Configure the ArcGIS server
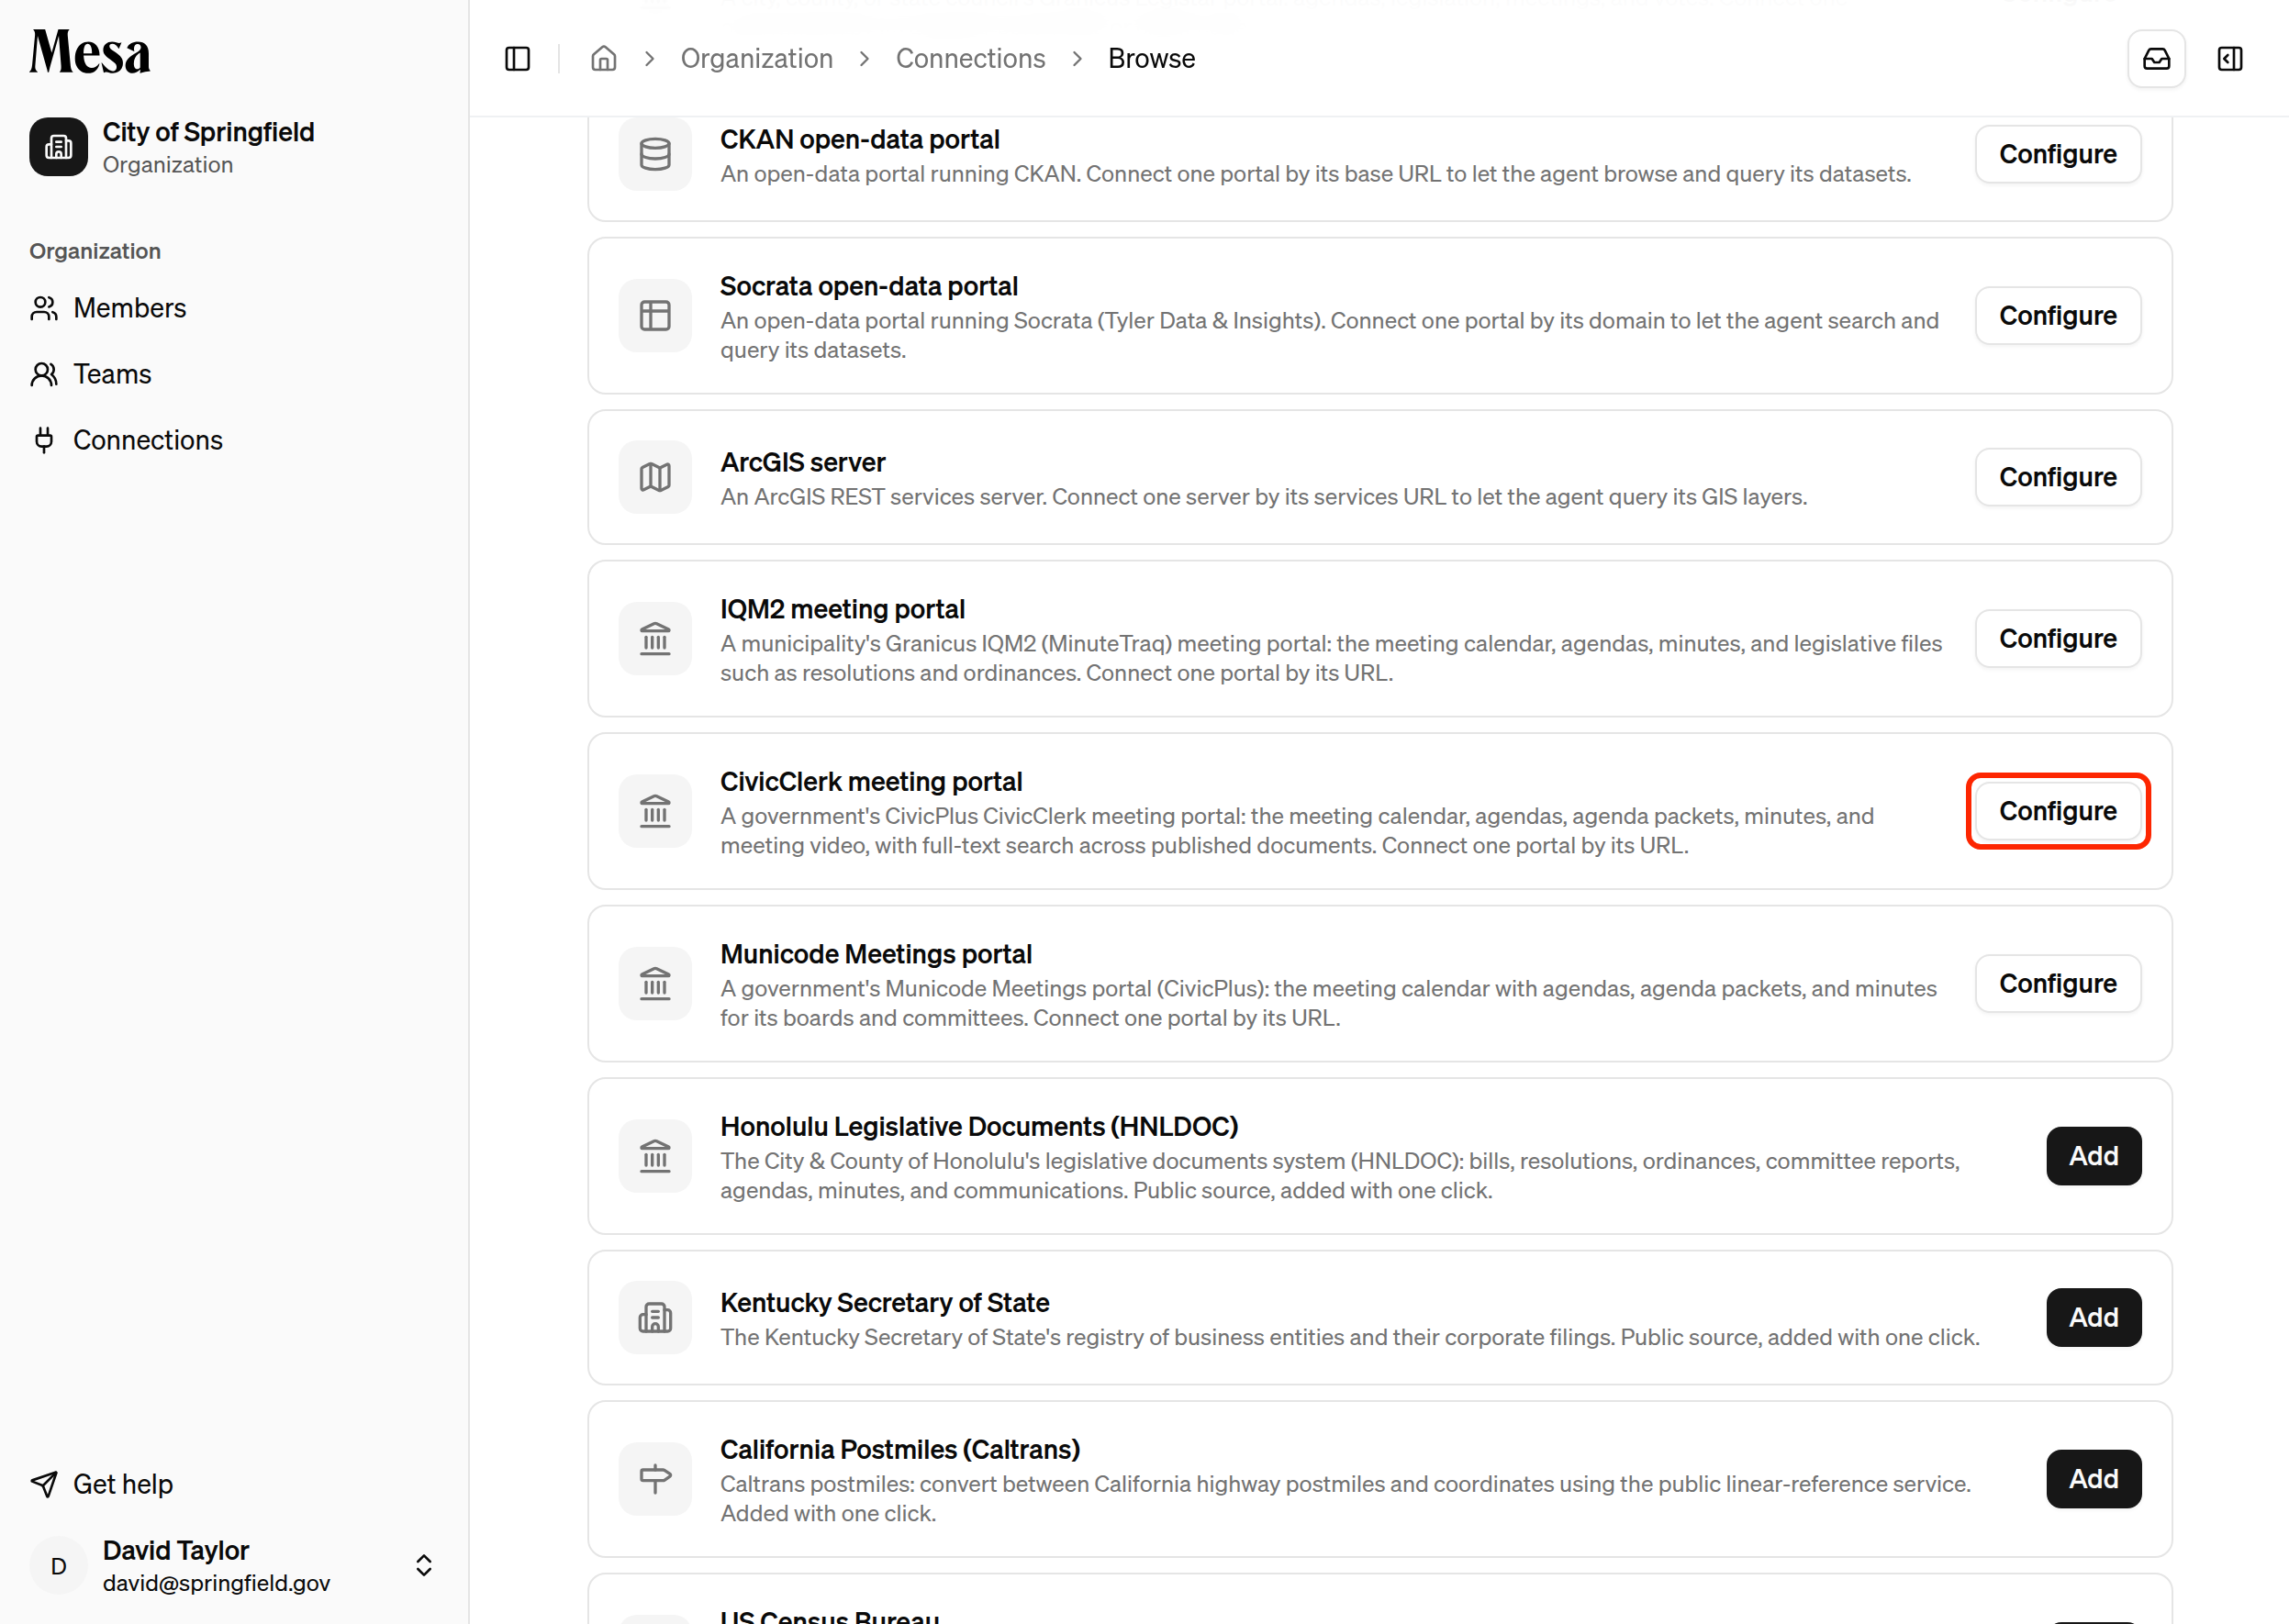The height and width of the screenshot is (1624, 2289). coord(2058,477)
